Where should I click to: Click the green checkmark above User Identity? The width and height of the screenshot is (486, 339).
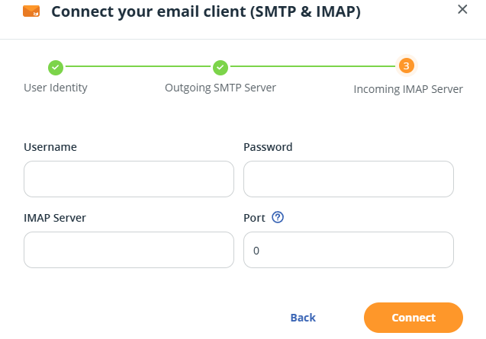point(56,67)
